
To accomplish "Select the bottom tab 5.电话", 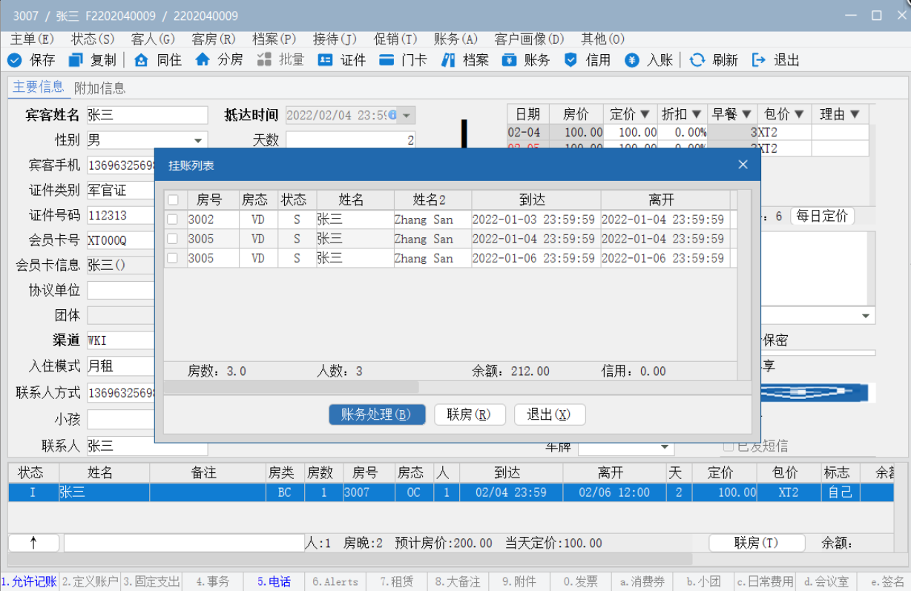I will (274, 582).
